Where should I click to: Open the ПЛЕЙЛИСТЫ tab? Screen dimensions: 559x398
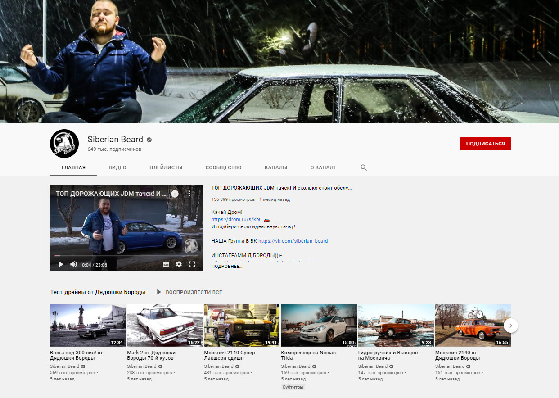pyautogui.click(x=166, y=167)
